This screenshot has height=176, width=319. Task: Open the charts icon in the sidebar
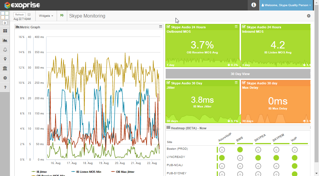[5, 40]
